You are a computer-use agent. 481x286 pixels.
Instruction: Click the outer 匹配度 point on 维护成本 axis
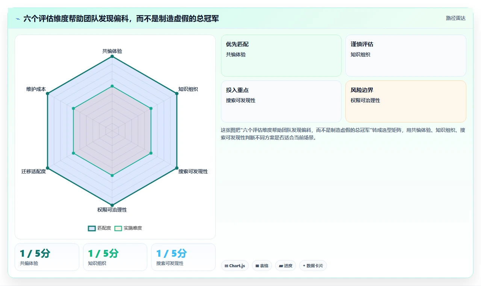(47, 94)
